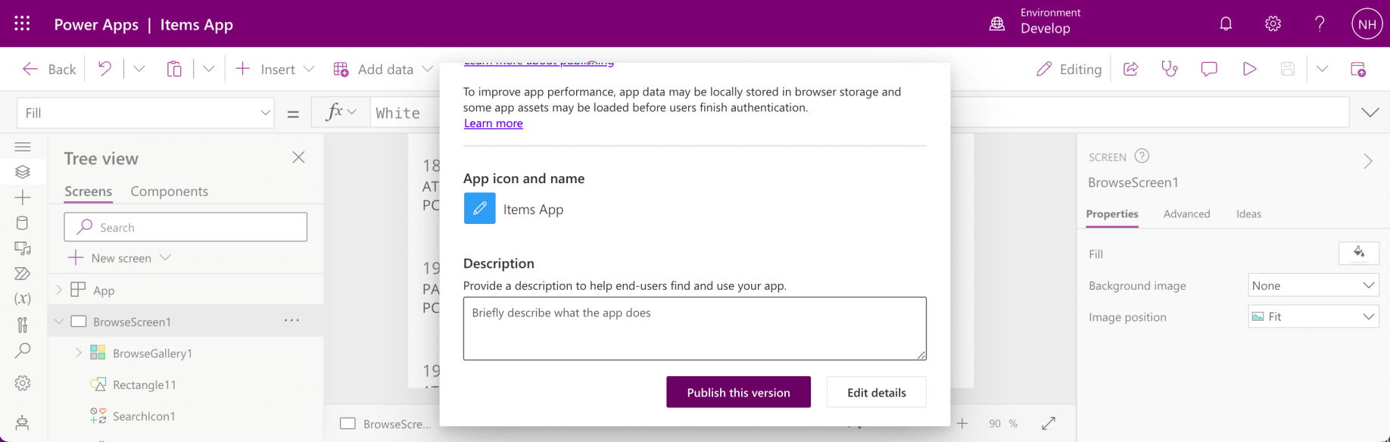The width and height of the screenshot is (1390, 442).
Task: Expand the save options chevron
Action: point(1322,69)
